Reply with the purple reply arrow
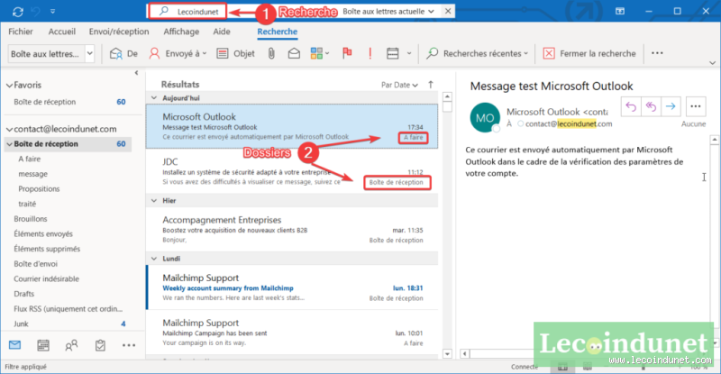721x374 pixels. click(x=631, y=106)
